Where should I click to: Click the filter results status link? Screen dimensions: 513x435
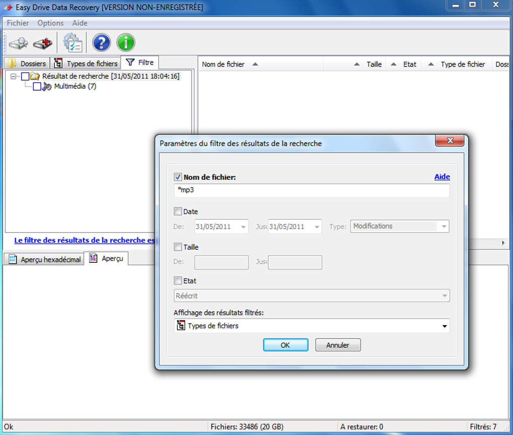(84, 240)
